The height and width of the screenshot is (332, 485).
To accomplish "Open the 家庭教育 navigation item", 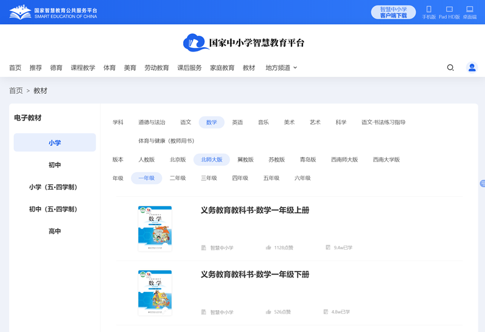I will point(222,68).
